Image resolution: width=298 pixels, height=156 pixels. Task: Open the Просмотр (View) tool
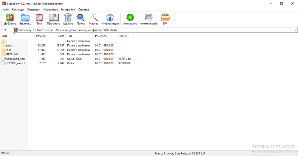pyautogui.click(x=54, y=18)
